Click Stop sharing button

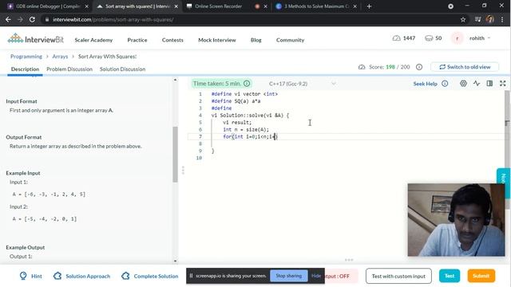[289, 276]
